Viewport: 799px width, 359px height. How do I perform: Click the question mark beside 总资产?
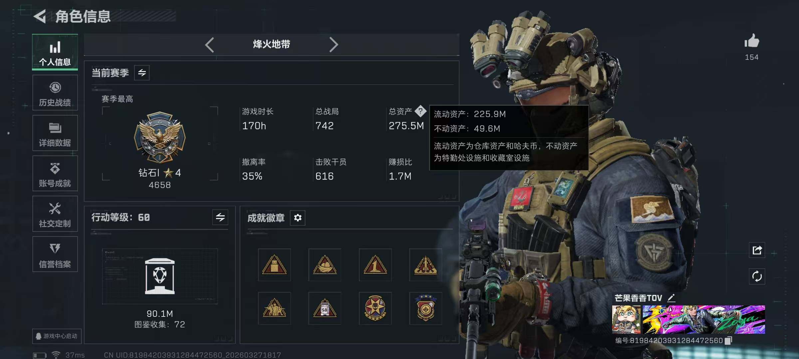pos(420,111)
